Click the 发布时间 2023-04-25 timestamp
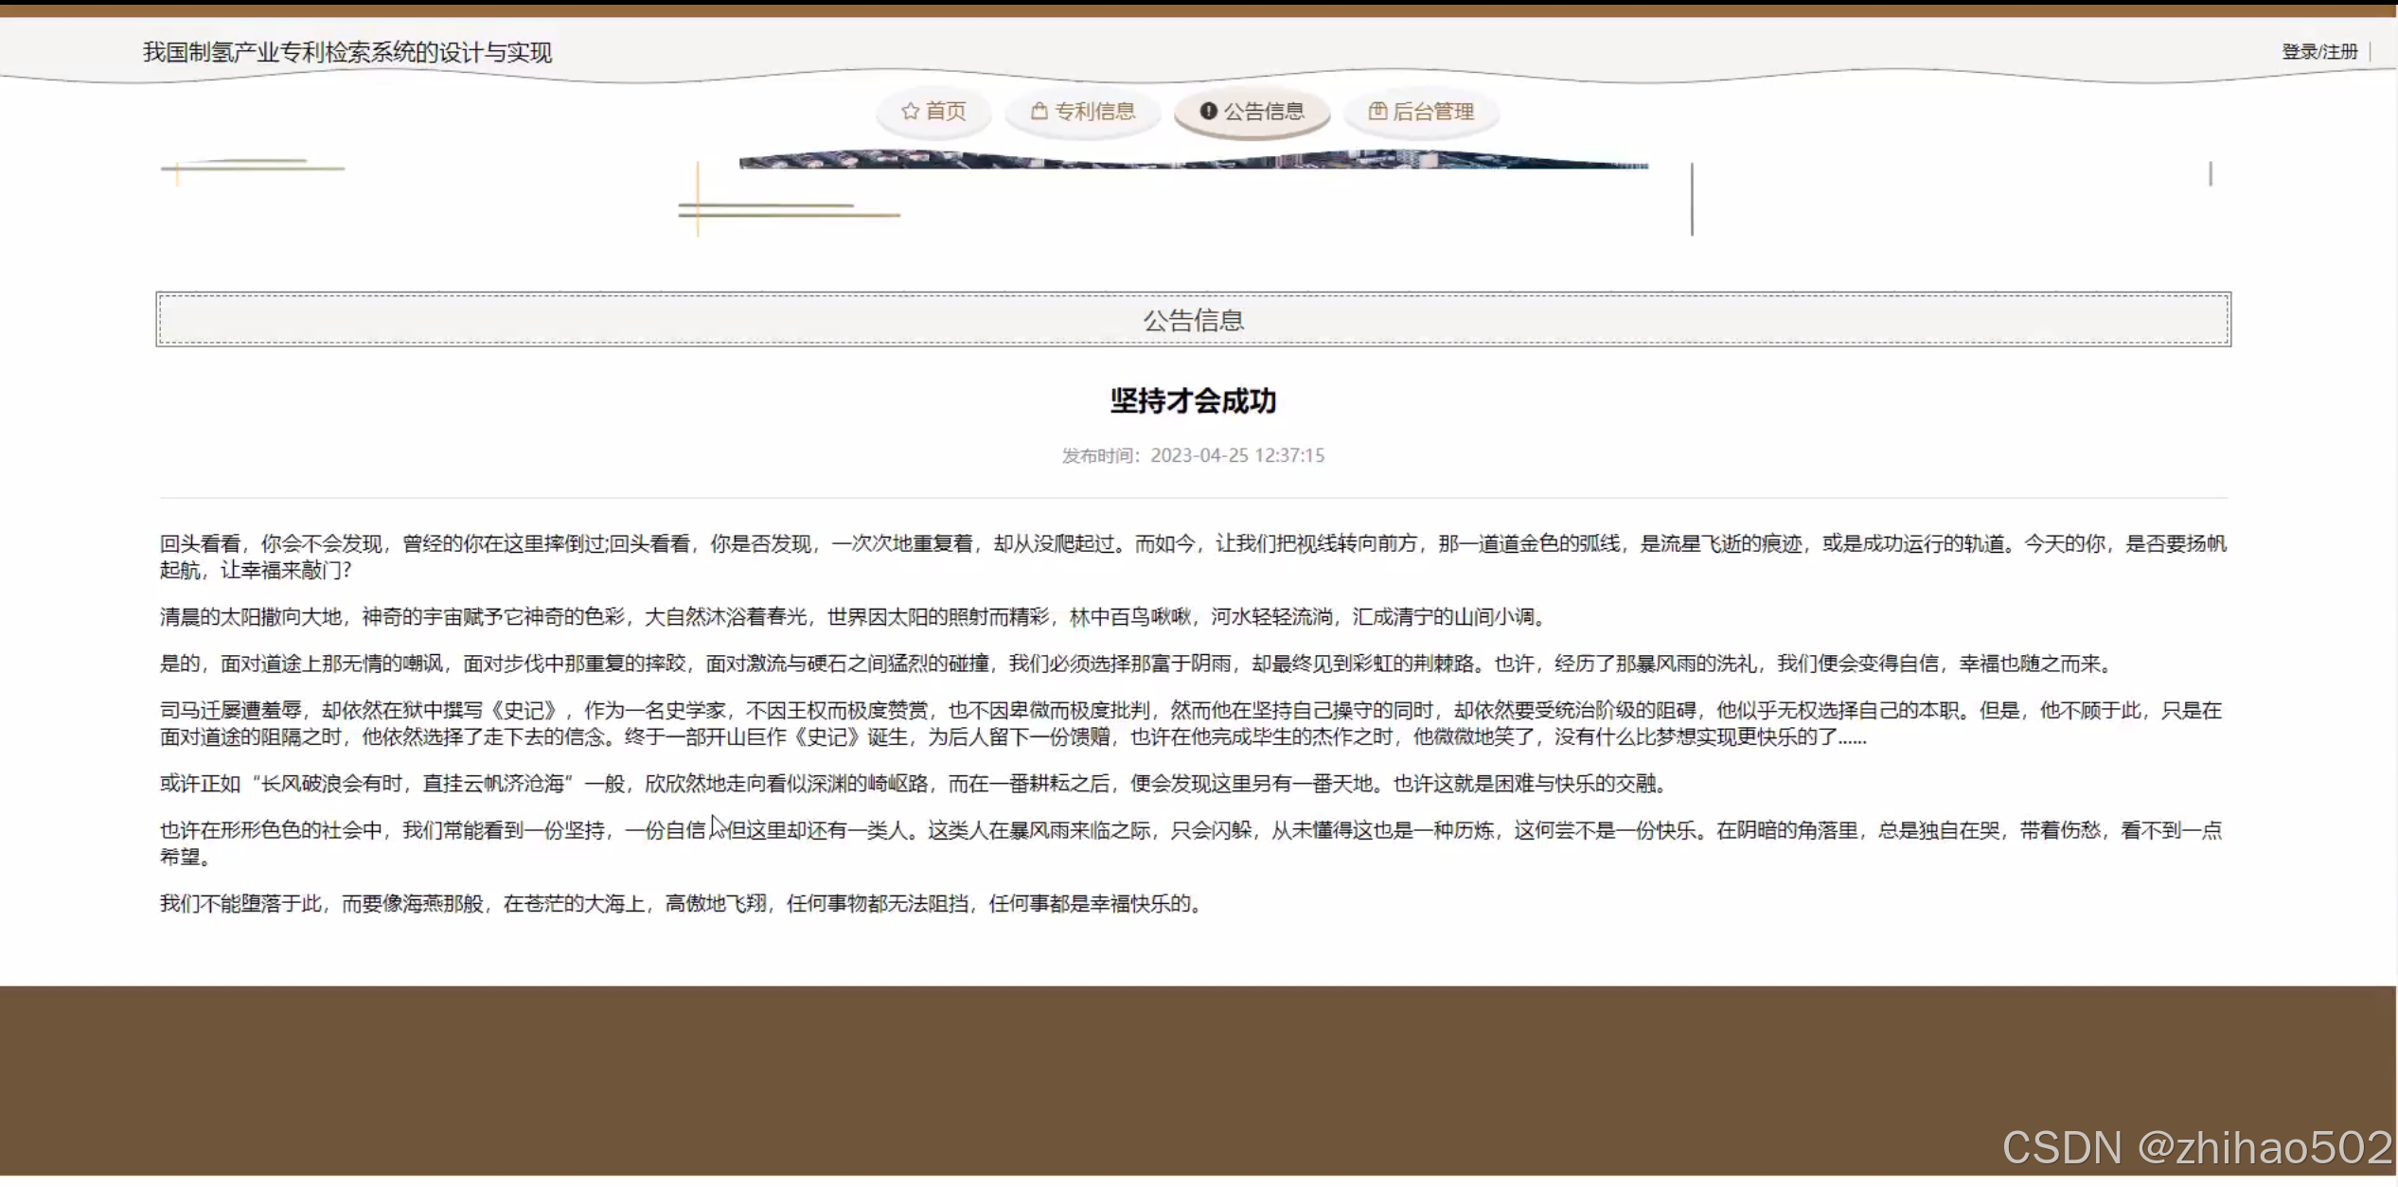 [1193, 455]
